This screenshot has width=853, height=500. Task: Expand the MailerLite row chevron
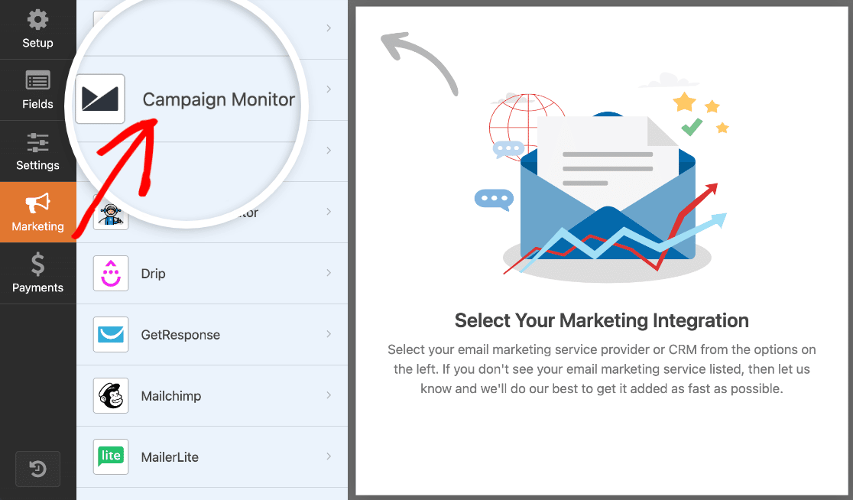click(x=329, y=456)
